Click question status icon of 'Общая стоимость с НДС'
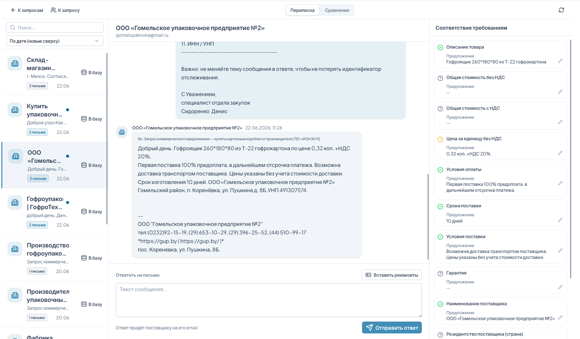The width and height of the screenshot is (580, 339). click(x=440, y=108)
